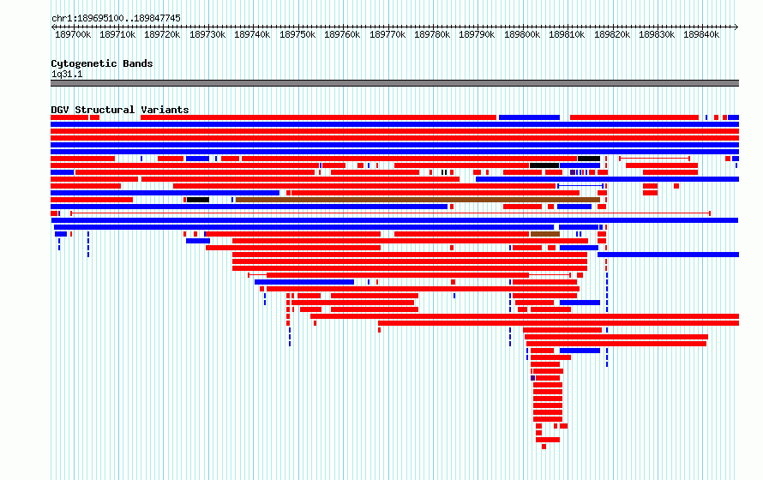
Task: Click the ruler's left end arrowhead
Action: tap(53, 27)
